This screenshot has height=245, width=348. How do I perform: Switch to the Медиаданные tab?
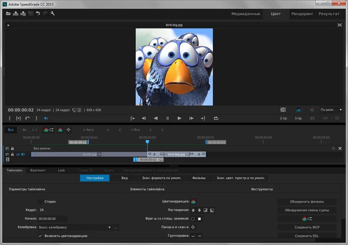click(246, 14)
